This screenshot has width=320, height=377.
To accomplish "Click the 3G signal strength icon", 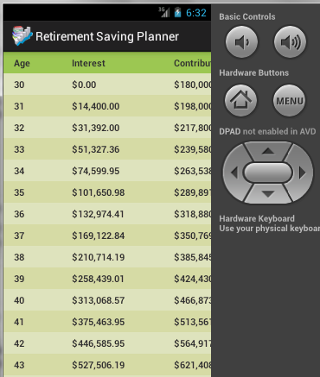I will [164, 12].
